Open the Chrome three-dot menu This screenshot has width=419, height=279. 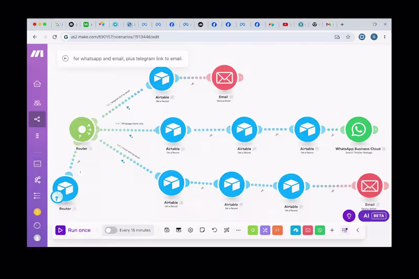click(385, 37)
